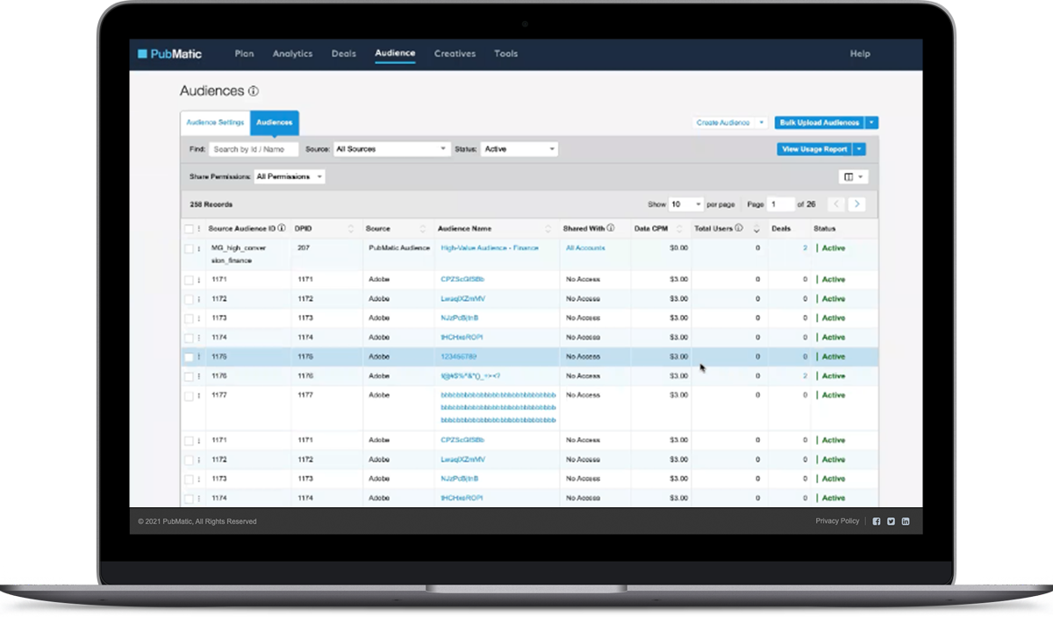The height and width of the screenshot is (617, 1053).
Task: Click the Search by Id / Name field
Action: pos(254,149)
